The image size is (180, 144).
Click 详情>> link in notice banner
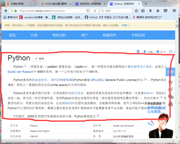[x=125, y=25]
